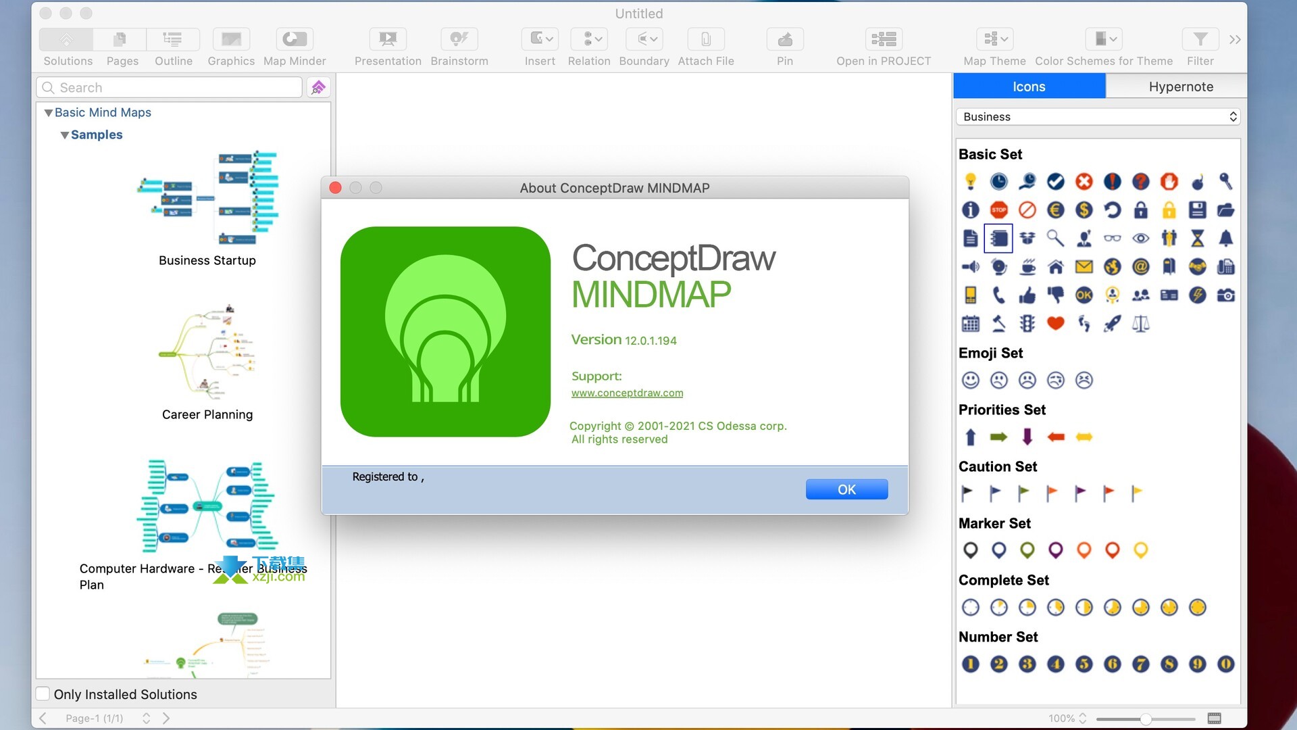Click the Filter toolbar icon
The height and width of the screenshot is (730, 1297).
(x=1200, y=39)
